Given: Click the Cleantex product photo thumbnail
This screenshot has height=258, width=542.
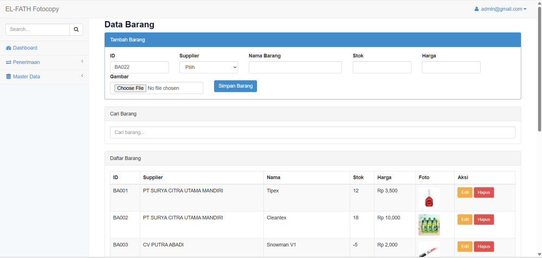Looking at the screenshot, I should (x=429, y=224).
